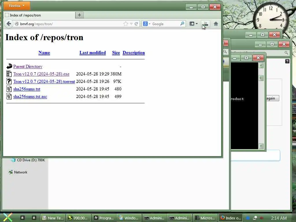
Task: Open a new tab with plus button
Action: (79, 15)
